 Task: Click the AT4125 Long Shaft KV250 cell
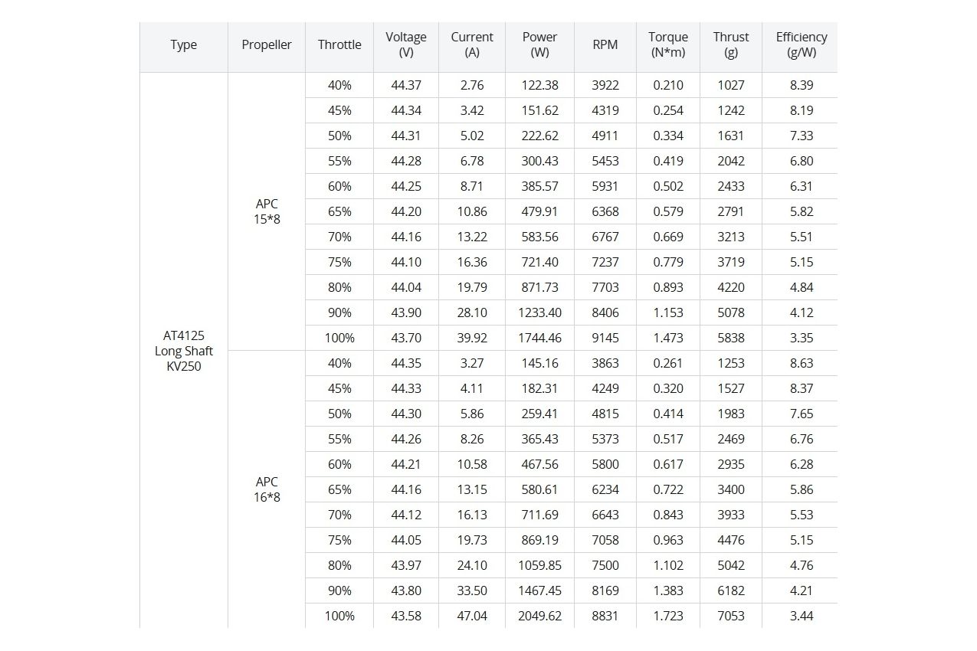[x=184, y=351]
